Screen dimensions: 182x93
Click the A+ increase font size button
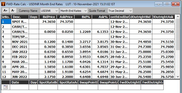tap(6, 11)
